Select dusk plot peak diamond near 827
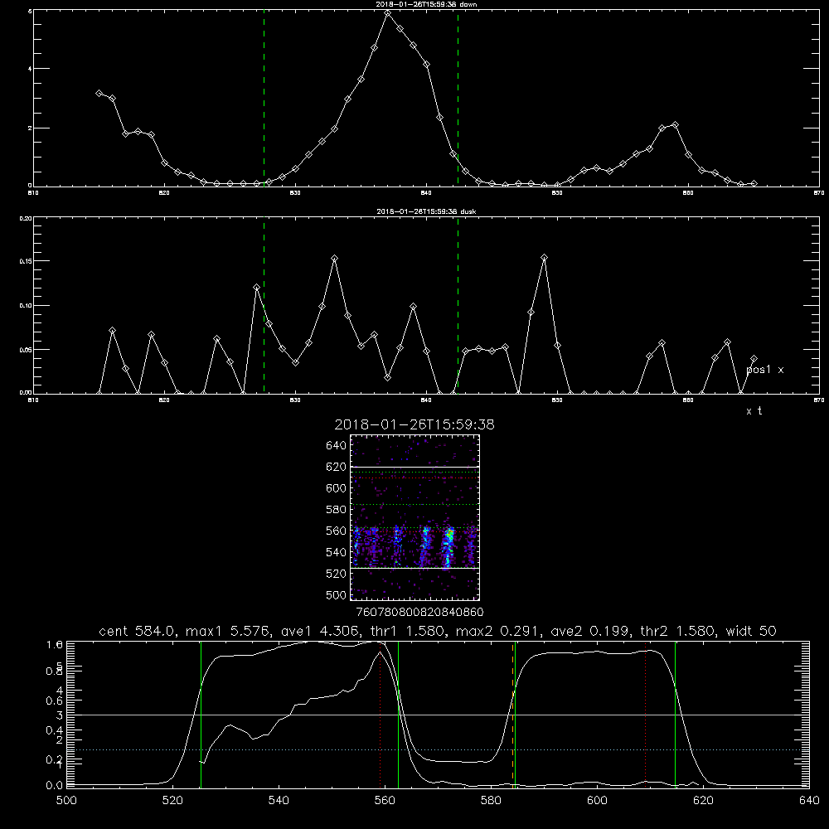The width and height of the screenshot is (829, 829). point(256,287)
